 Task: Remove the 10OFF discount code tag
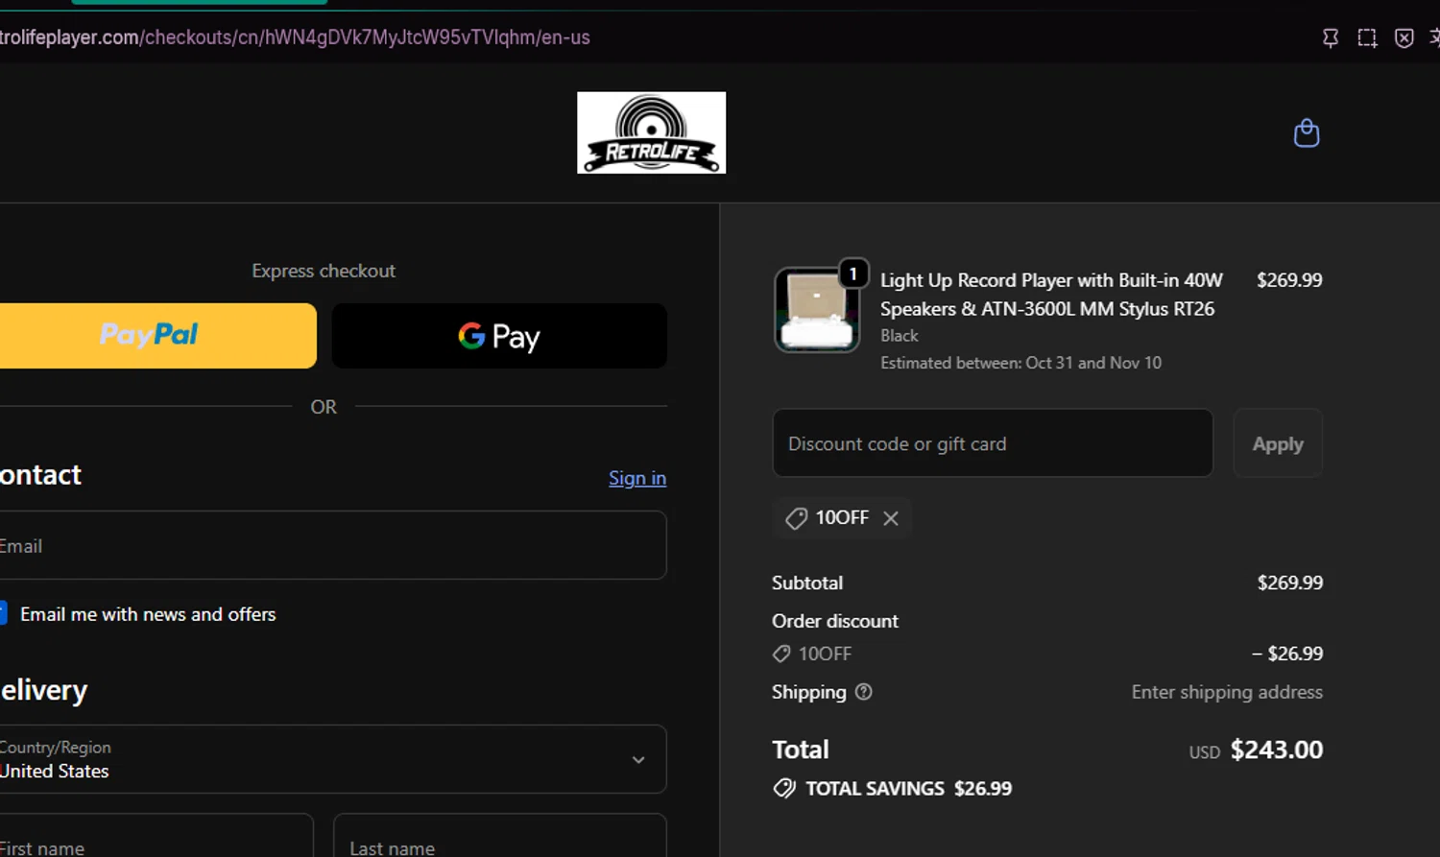point(891,518)
